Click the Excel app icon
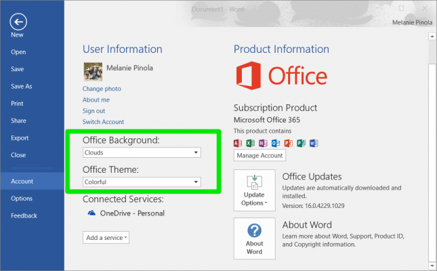This screenshot has height=271, width=437. click(250, 143)
